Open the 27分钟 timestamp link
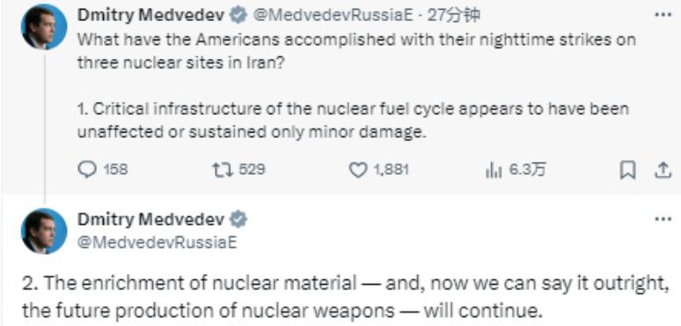 454,16
